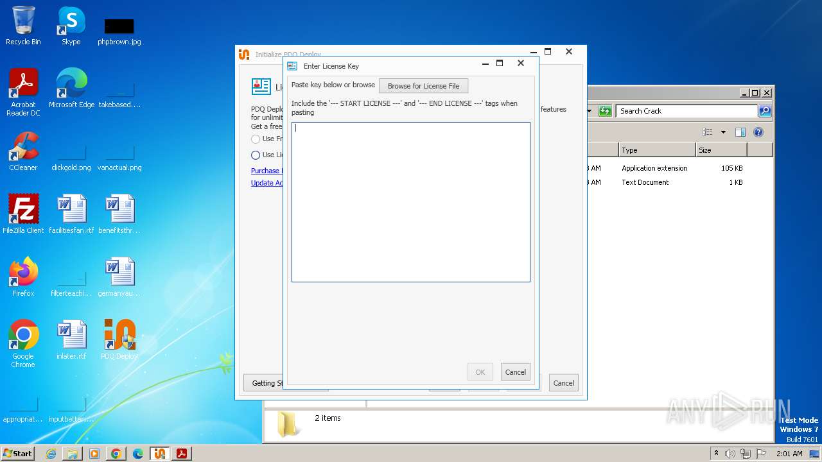Show hidden tray icons arrow

(x=716, y=454)
